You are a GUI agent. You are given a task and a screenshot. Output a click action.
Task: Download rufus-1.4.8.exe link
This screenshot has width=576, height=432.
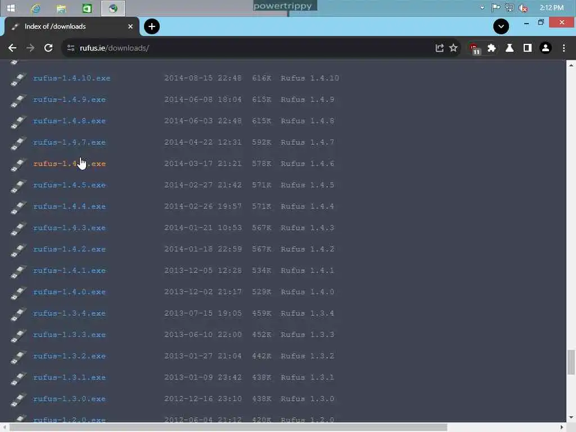(x=69, y=121)
